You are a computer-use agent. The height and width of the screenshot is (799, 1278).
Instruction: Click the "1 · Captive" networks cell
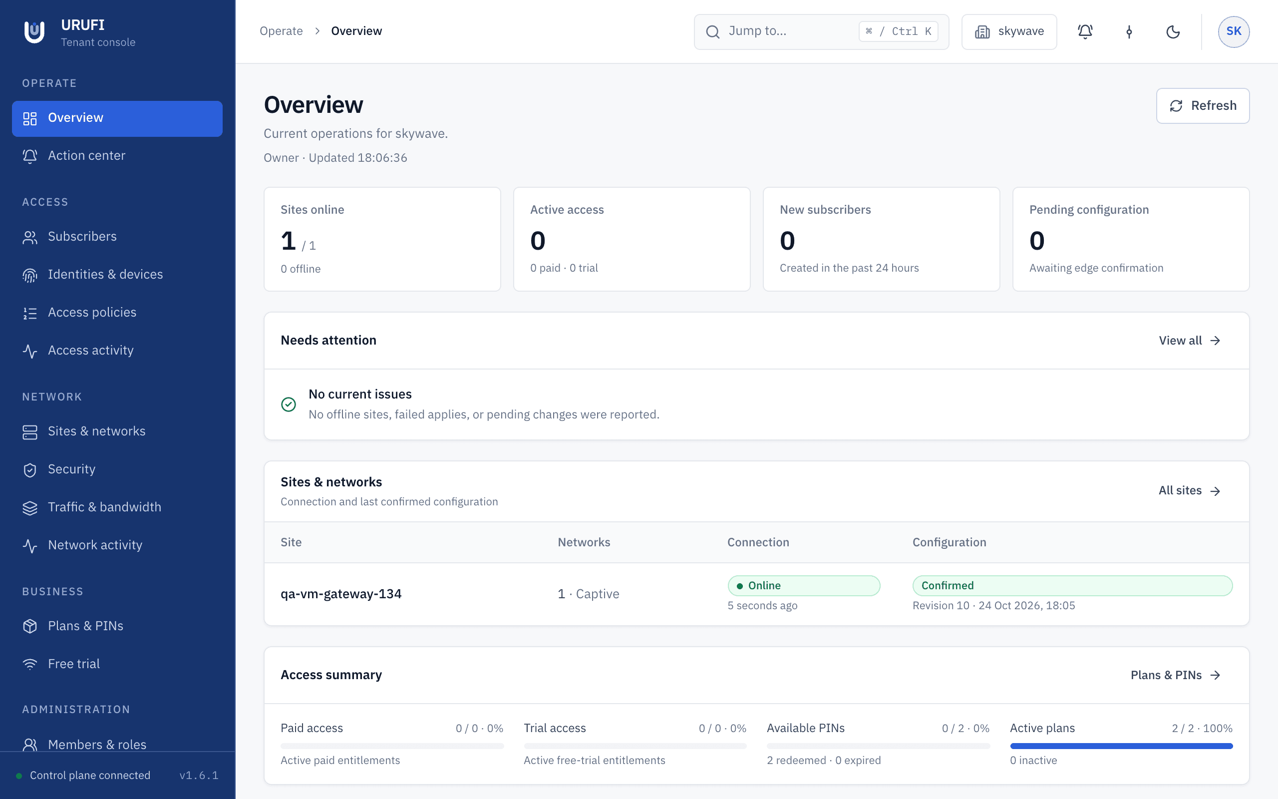pyautogui.click(x=588, y=594)
